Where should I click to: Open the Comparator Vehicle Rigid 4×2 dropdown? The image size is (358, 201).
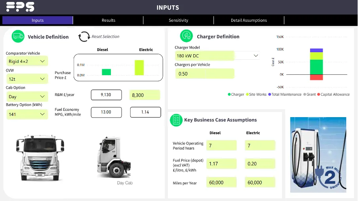(27, 61)
